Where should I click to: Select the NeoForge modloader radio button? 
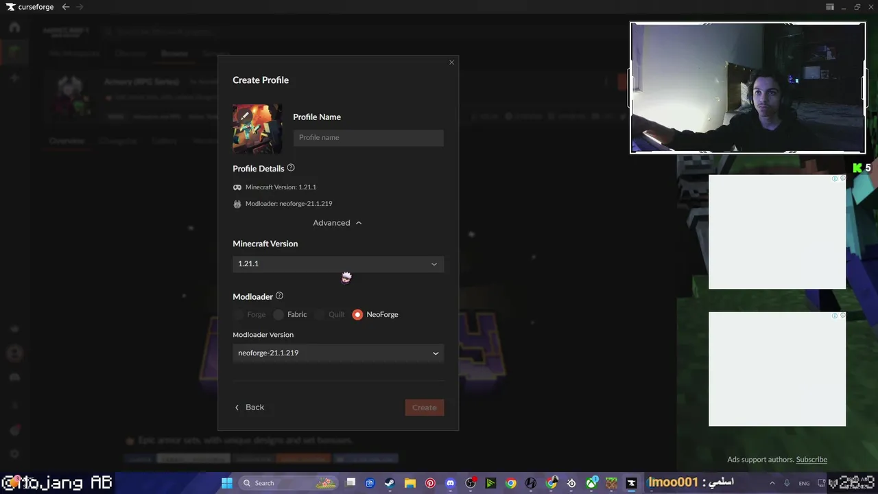point(357,314)
